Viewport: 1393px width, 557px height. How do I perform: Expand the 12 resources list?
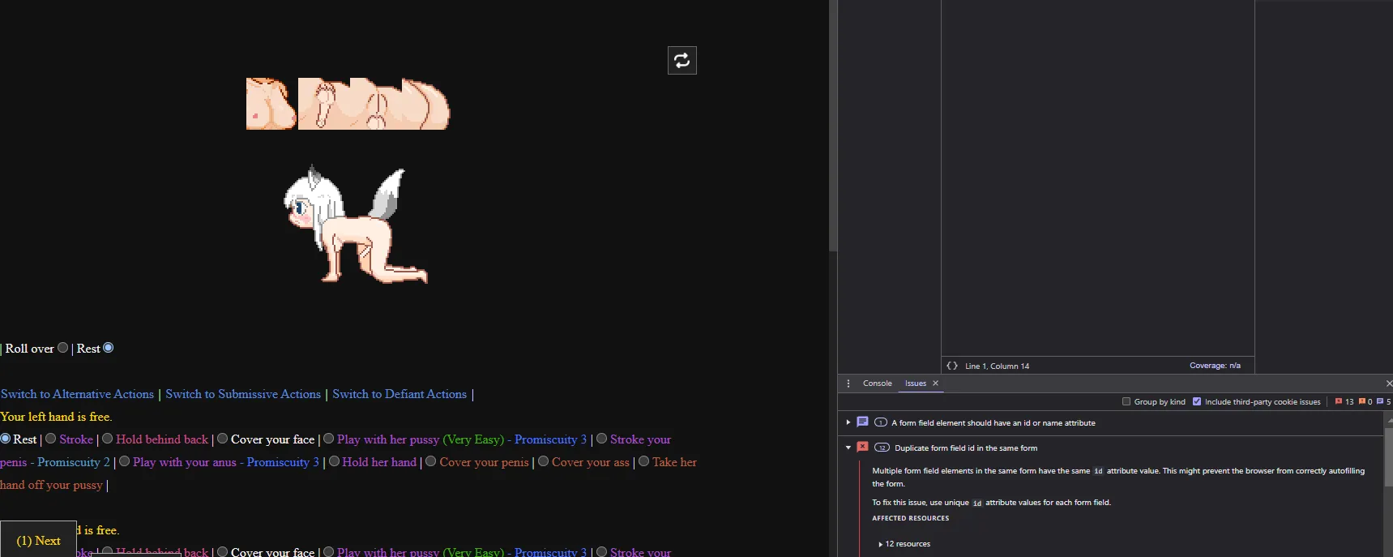[881, 544]
